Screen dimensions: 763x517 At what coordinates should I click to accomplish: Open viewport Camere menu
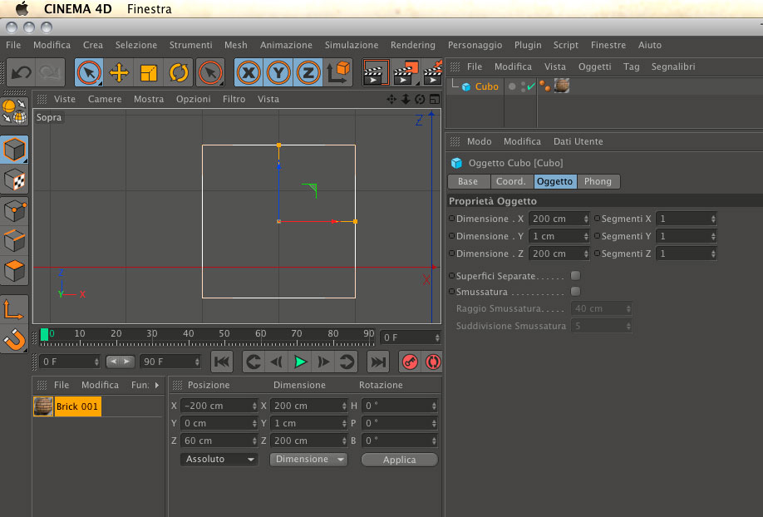105,99
